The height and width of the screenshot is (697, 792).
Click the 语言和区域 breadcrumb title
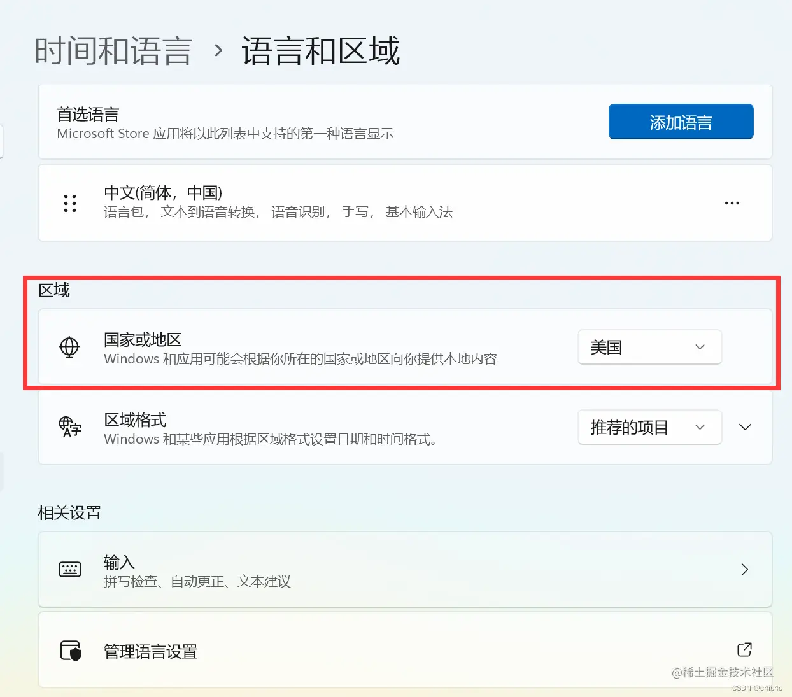pos(321,51)
